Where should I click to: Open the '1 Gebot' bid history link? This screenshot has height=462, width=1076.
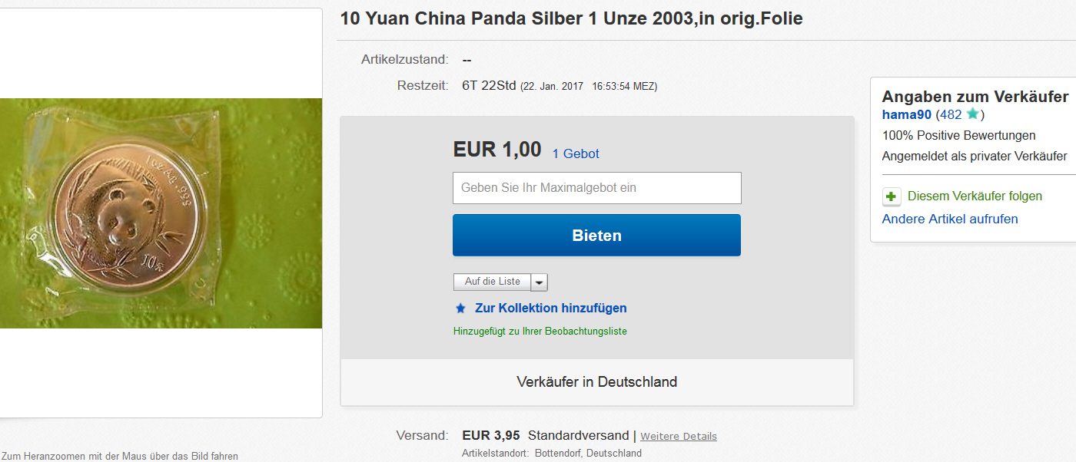[x=576, y=153]
